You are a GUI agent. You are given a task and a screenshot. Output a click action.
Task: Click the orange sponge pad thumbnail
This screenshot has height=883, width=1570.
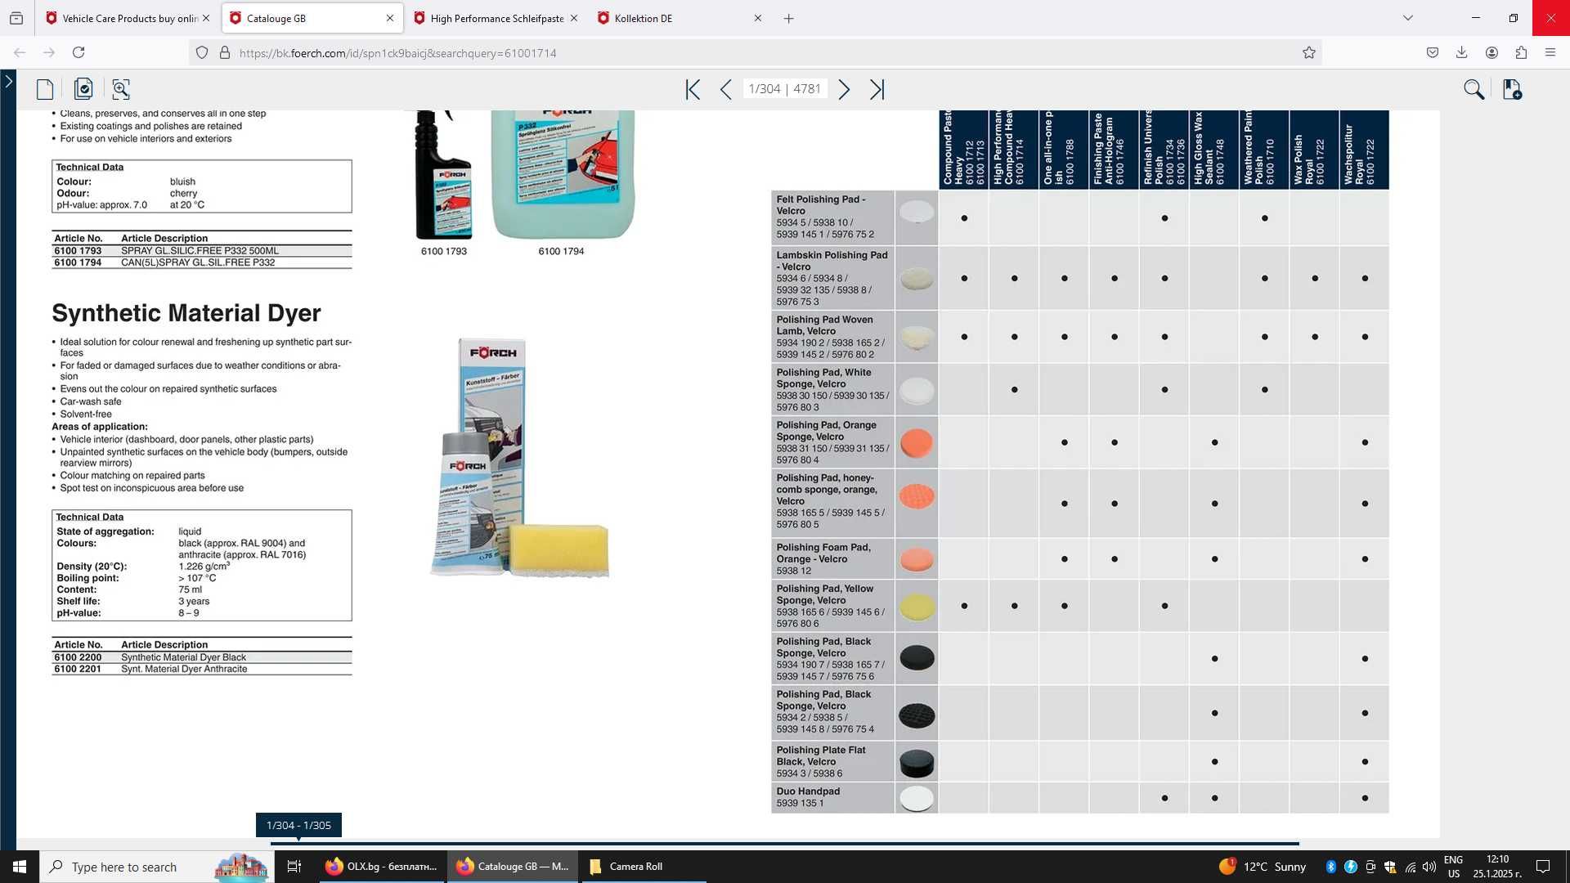pos(917,442)
